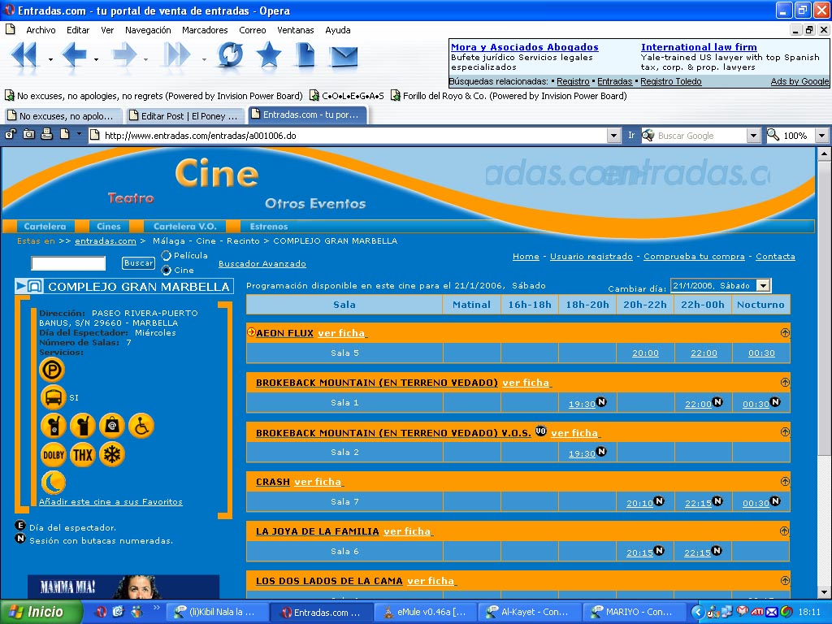Open the Mora y Asociados Abogados ad link
832x624 pixels.
(524, 47)
